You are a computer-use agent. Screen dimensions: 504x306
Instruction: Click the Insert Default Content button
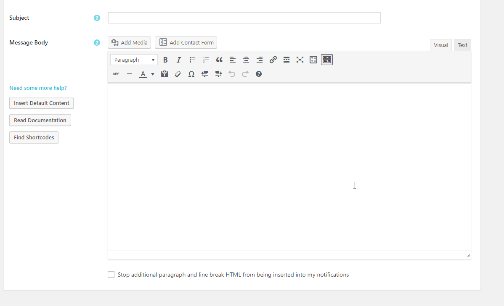(x=41, y=103)
